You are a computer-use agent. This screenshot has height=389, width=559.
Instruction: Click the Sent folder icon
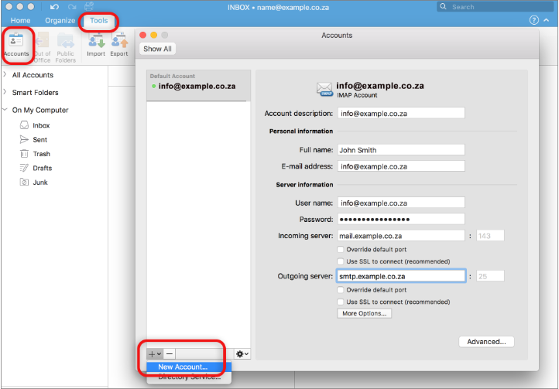[24, 139]
